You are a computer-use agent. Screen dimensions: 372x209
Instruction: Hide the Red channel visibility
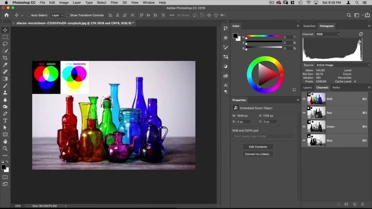pyautogui.click(x=304, y=113)
